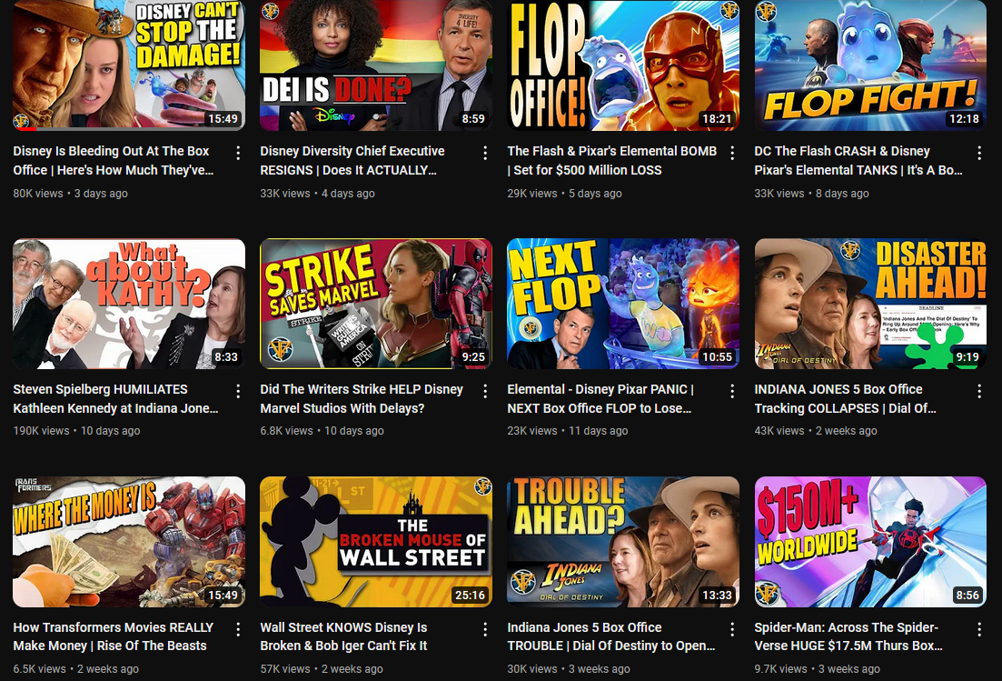The width and height of the screenshot is (1002, 681).
Task: Play the 'Broken Mouse of Wall Street' thumbnail
Action: tap(376, 542)
